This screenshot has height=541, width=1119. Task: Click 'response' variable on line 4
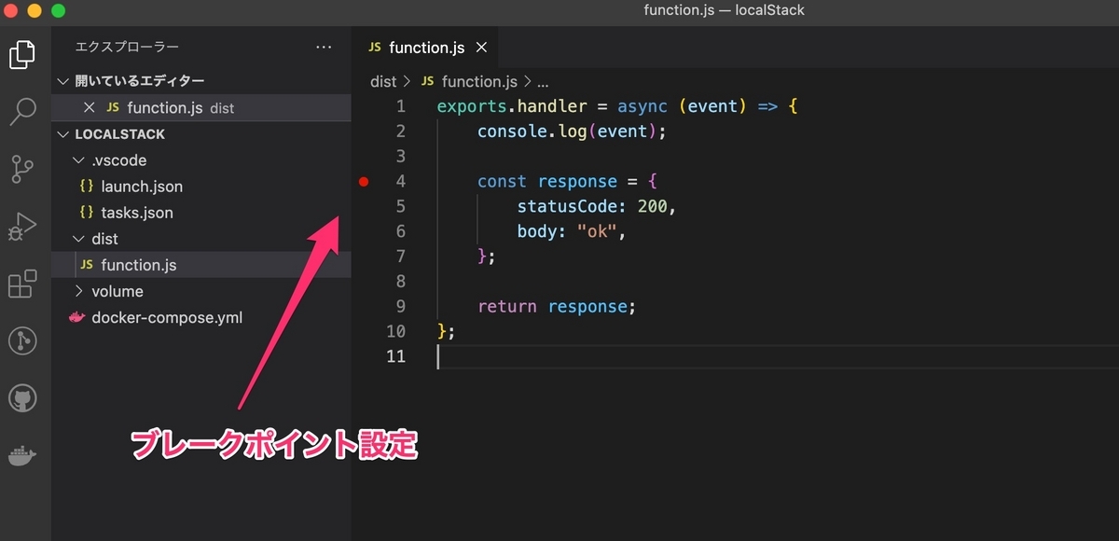pyautogui.click(x=578, y=182)
